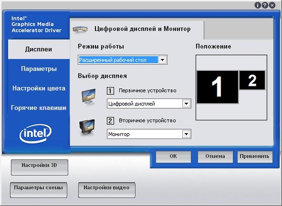
Task: Apply changes with the Применить button
Action: coord(255,157)
